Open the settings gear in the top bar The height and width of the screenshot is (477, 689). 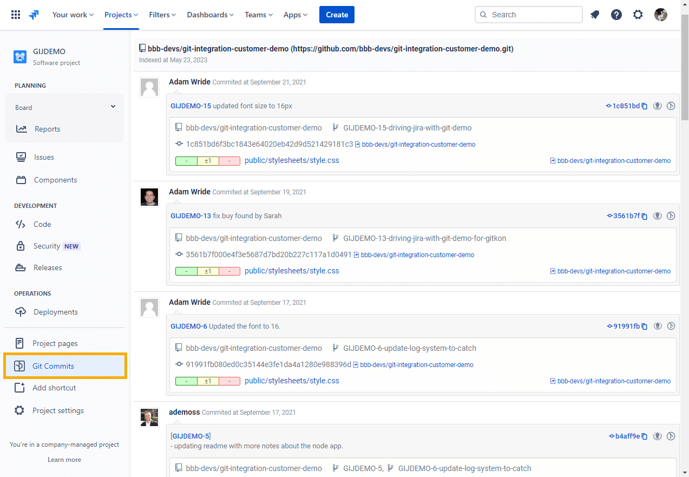(x=638, y=15)
